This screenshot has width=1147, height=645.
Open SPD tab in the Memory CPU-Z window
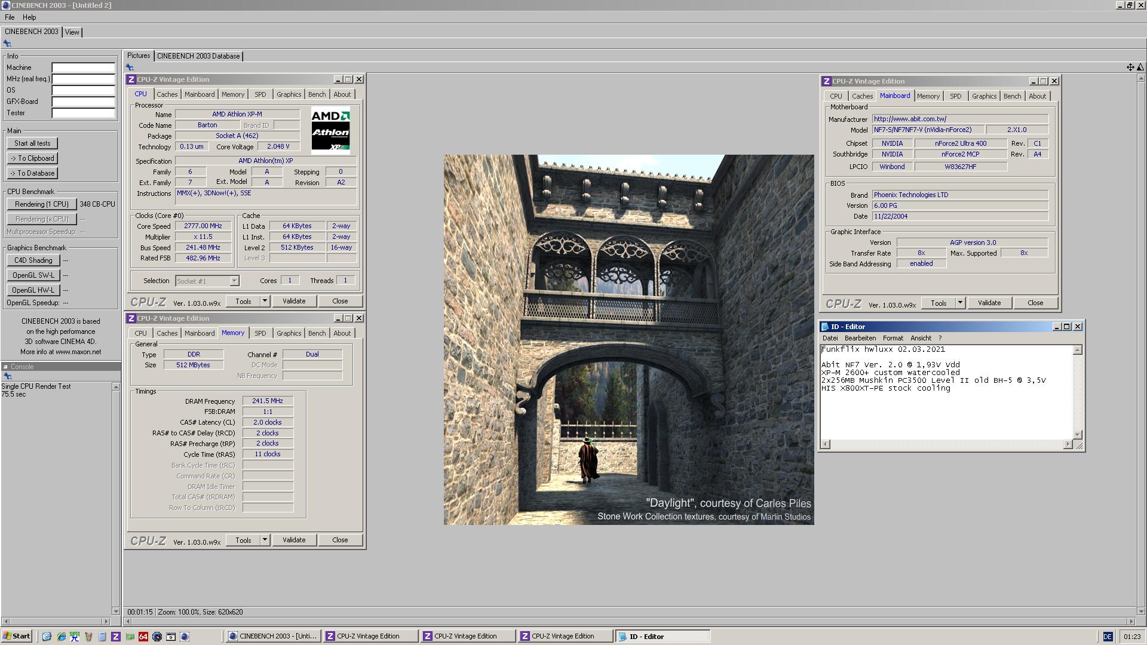(x=260, y=333)
